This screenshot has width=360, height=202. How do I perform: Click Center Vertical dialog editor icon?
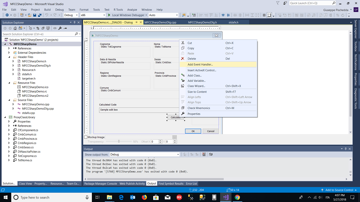pos(223,15)
